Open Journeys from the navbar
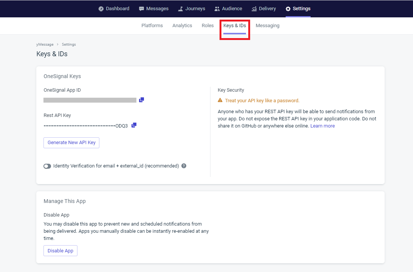413x272 pixels. [192, 9]
